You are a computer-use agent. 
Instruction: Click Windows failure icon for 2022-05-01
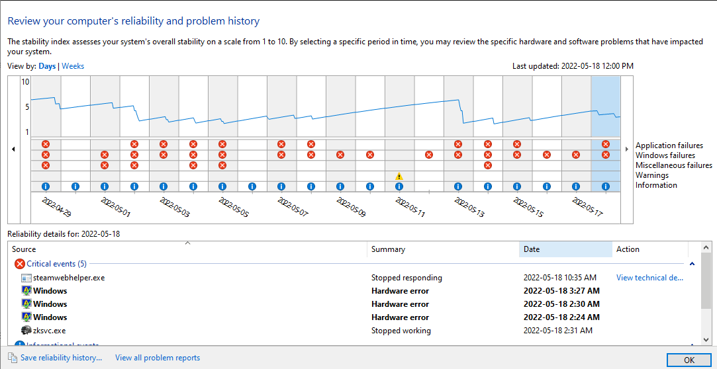[x=104, y=155]
